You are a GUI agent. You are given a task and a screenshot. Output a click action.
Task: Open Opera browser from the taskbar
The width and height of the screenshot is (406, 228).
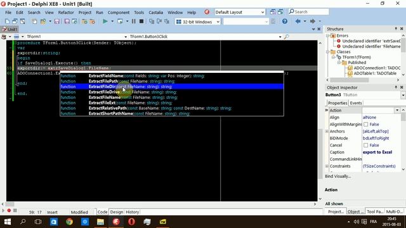(131, 222)
